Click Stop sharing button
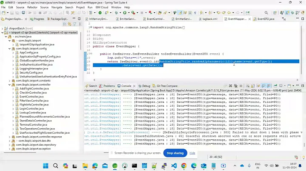The height and width of the screenshot is (171, 306). tap(175, 153)
